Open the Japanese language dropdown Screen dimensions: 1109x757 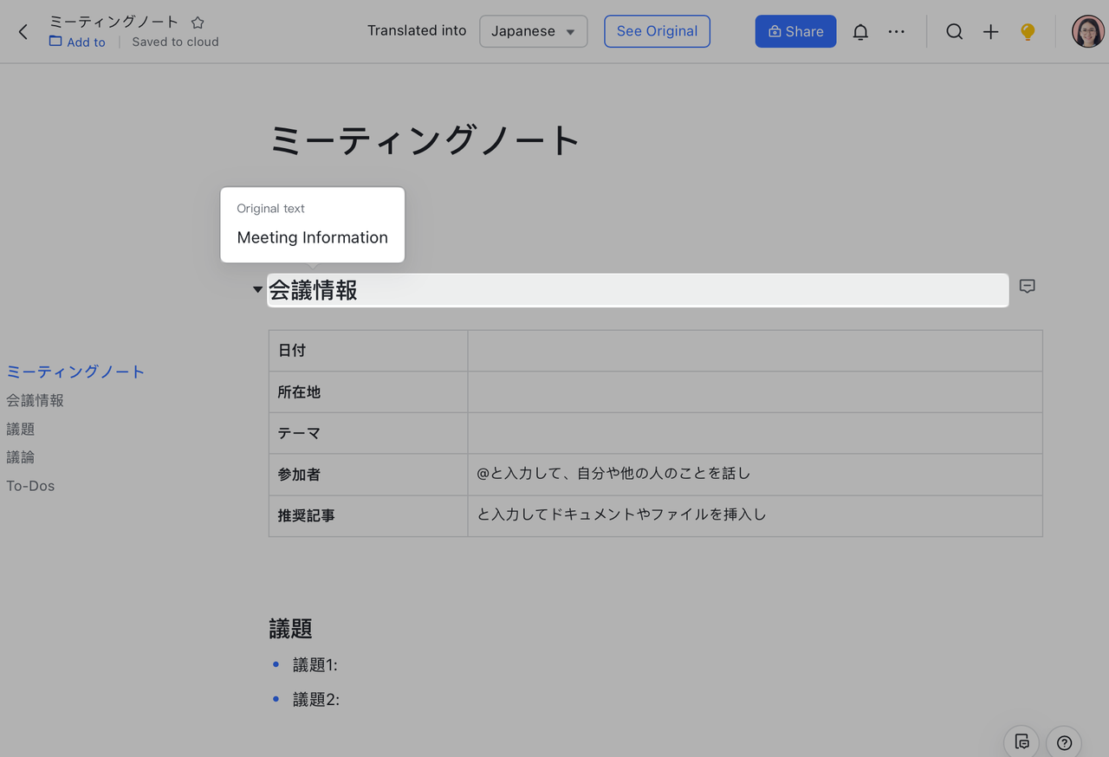coord(533,31)
